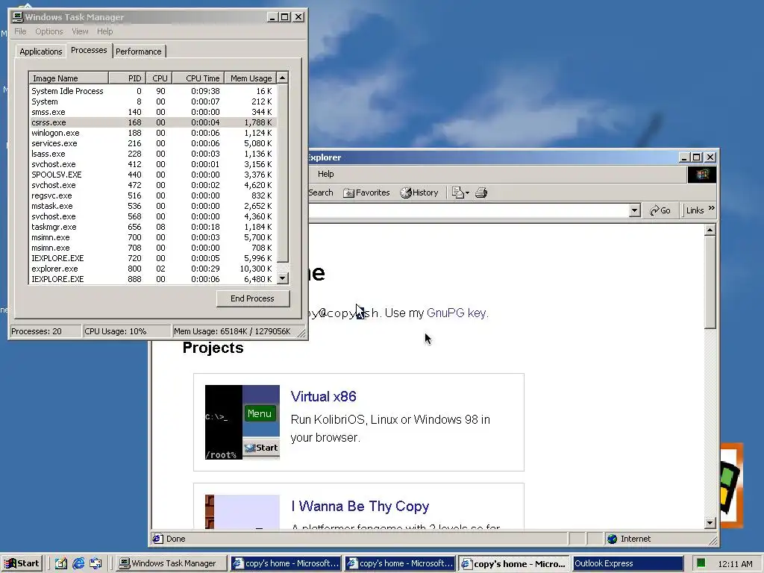Select the SPOOLSV.EXE process row

[x=153, y=175]
